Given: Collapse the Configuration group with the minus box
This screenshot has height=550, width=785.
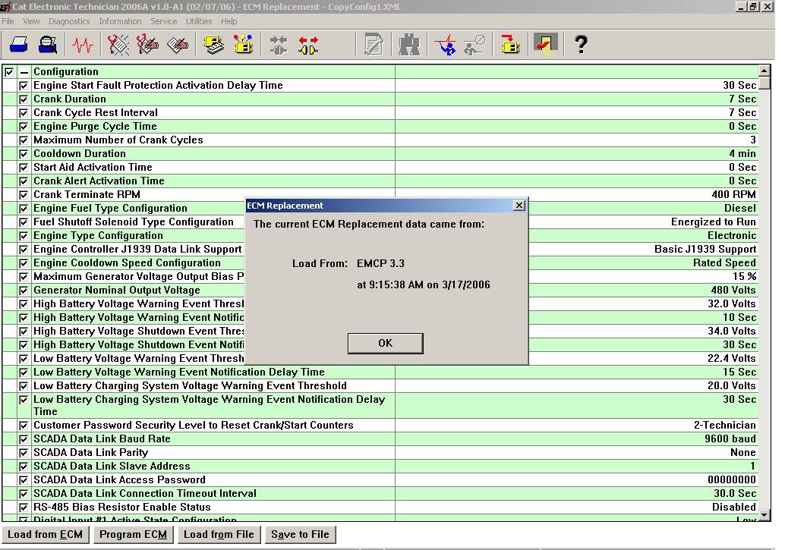Looking at the screenshot, I should [x=24, y=72].
